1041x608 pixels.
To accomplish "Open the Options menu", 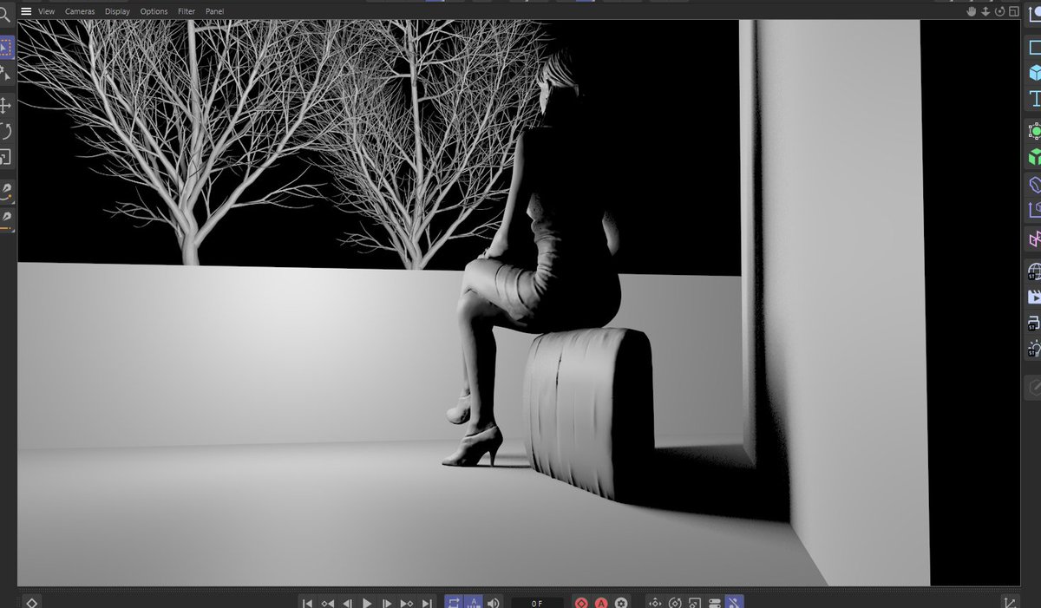I will tap(154, 11).
